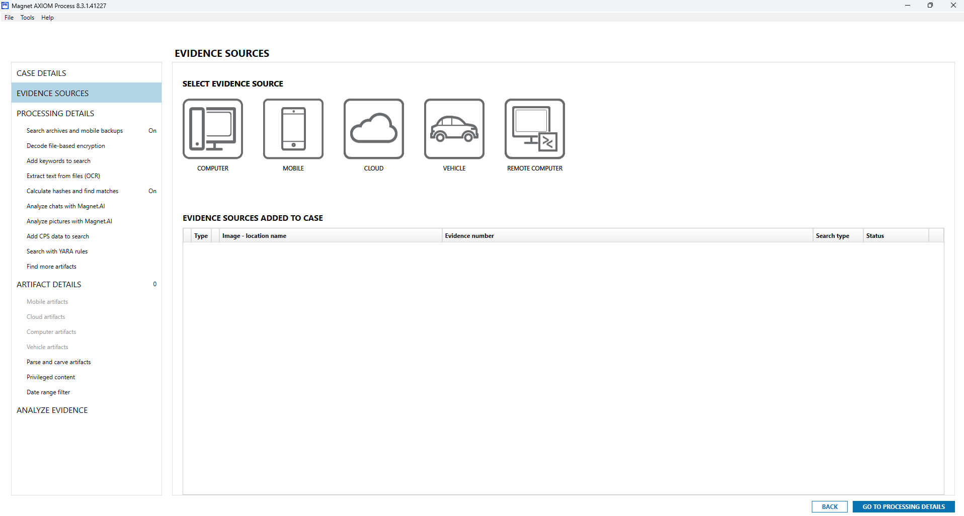Close the AXIOM Process window
Screen dimensions: 964x516
[953, 6]
